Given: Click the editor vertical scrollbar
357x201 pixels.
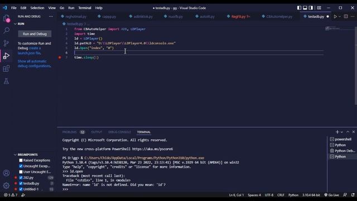Looking at the screenshot, I should click(x=356, y=65).
